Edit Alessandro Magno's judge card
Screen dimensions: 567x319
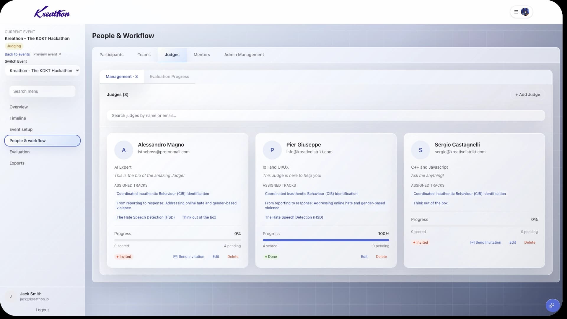point(216,257)
